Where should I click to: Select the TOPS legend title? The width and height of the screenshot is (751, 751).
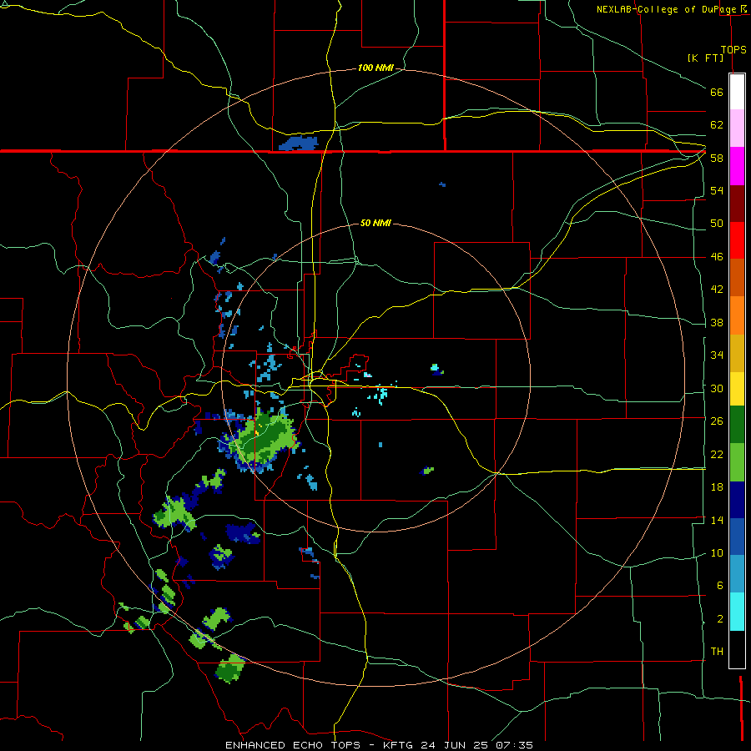pyautogui.click(x=733, y=50)
